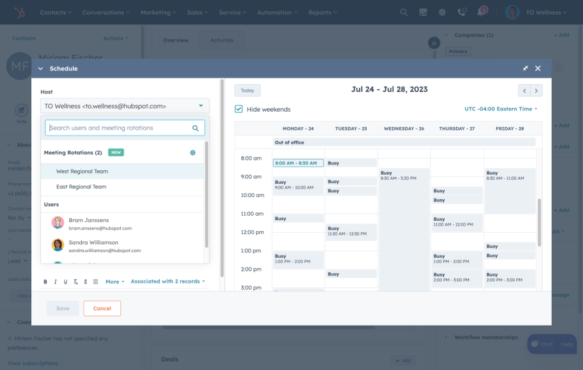The width and height of the screenshot is (583, 370).
Task: Open the Host dropdown selector
Action: click(125, 106)
